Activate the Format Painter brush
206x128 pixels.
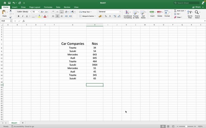point(11,17)
